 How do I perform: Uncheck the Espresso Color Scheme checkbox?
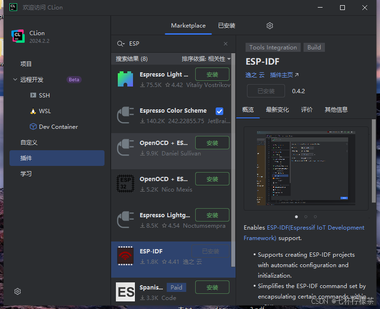(x=219, y=111)
